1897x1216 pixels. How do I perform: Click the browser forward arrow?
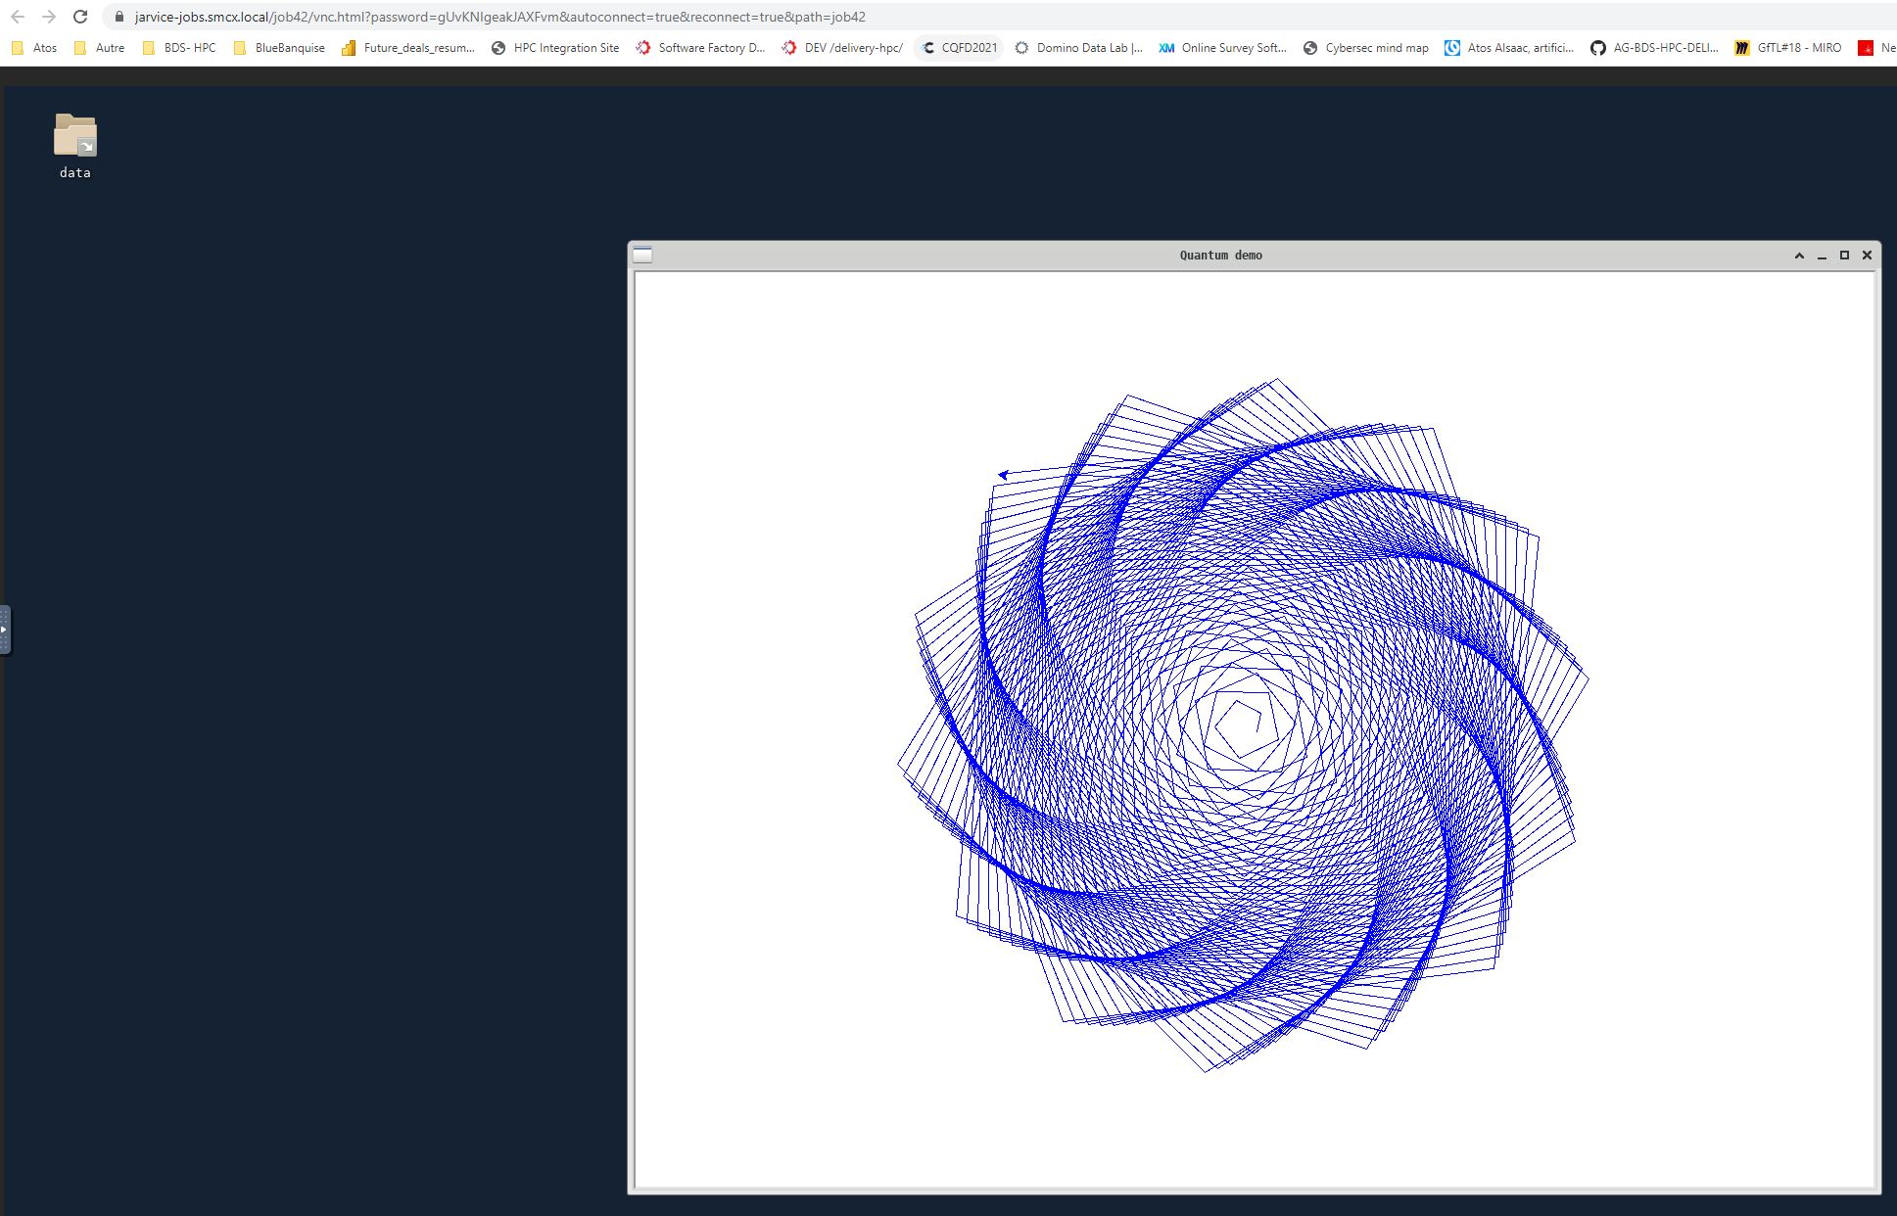point(49,17)
